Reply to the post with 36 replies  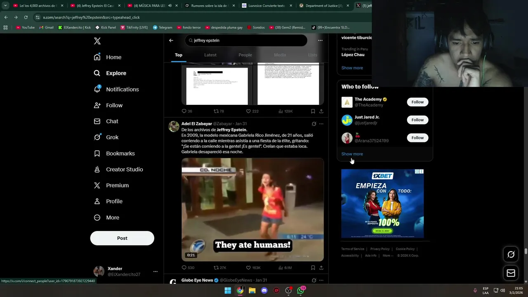(187, 111)
